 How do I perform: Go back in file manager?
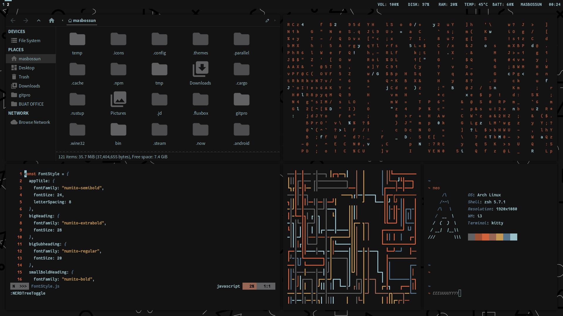coord(13,20)
